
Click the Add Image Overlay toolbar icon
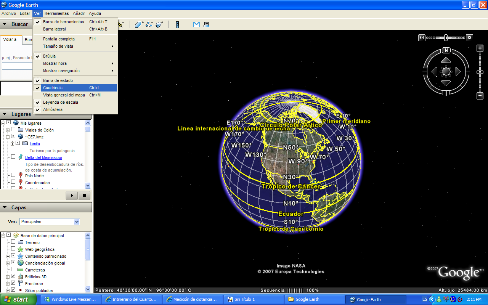(159, 24)
